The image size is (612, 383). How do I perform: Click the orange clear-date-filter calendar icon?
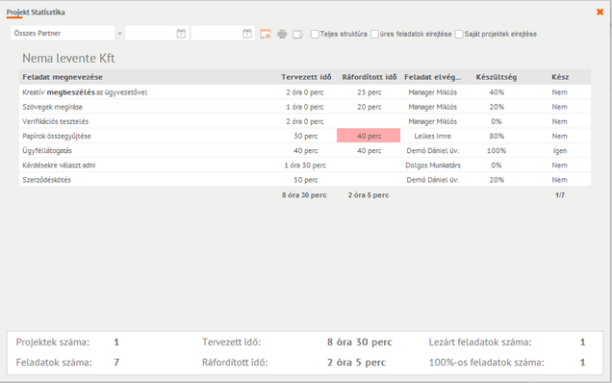click(266, 34)
